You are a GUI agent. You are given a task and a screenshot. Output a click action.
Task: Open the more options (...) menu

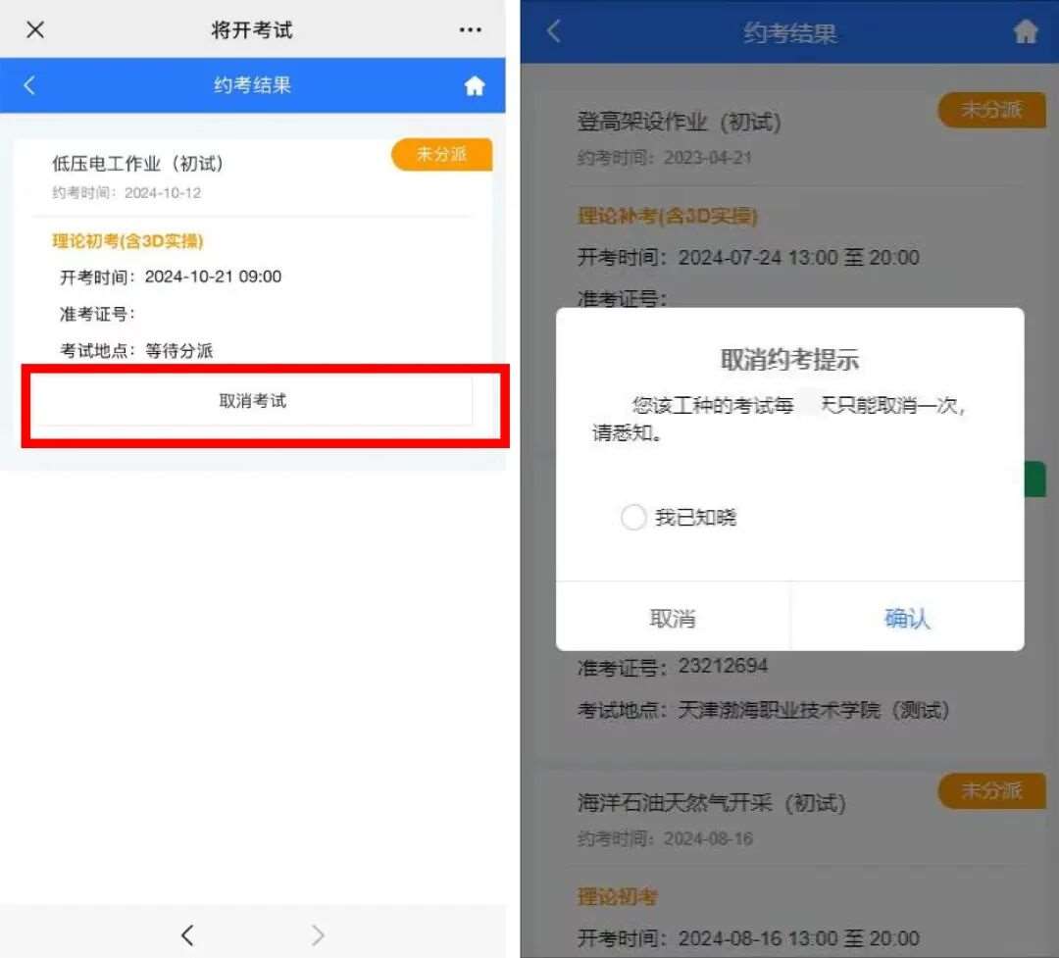pos(471,29)
